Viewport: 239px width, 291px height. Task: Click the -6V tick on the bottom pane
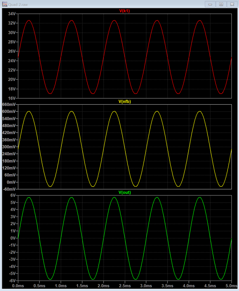(12, 281)
